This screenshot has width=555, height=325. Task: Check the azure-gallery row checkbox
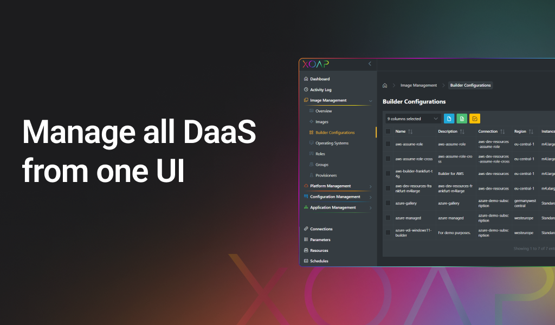click(x=388, y=203)
